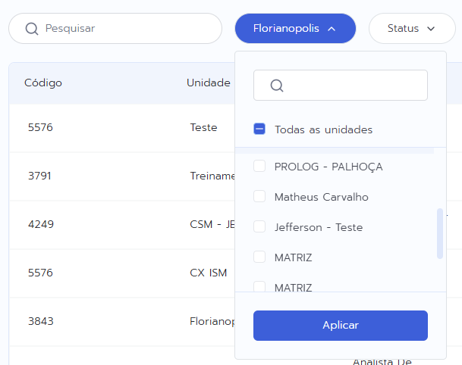Click the search icon inside dropdown panel
Viewport: 462px width, 365px height.
click(277, 86)
